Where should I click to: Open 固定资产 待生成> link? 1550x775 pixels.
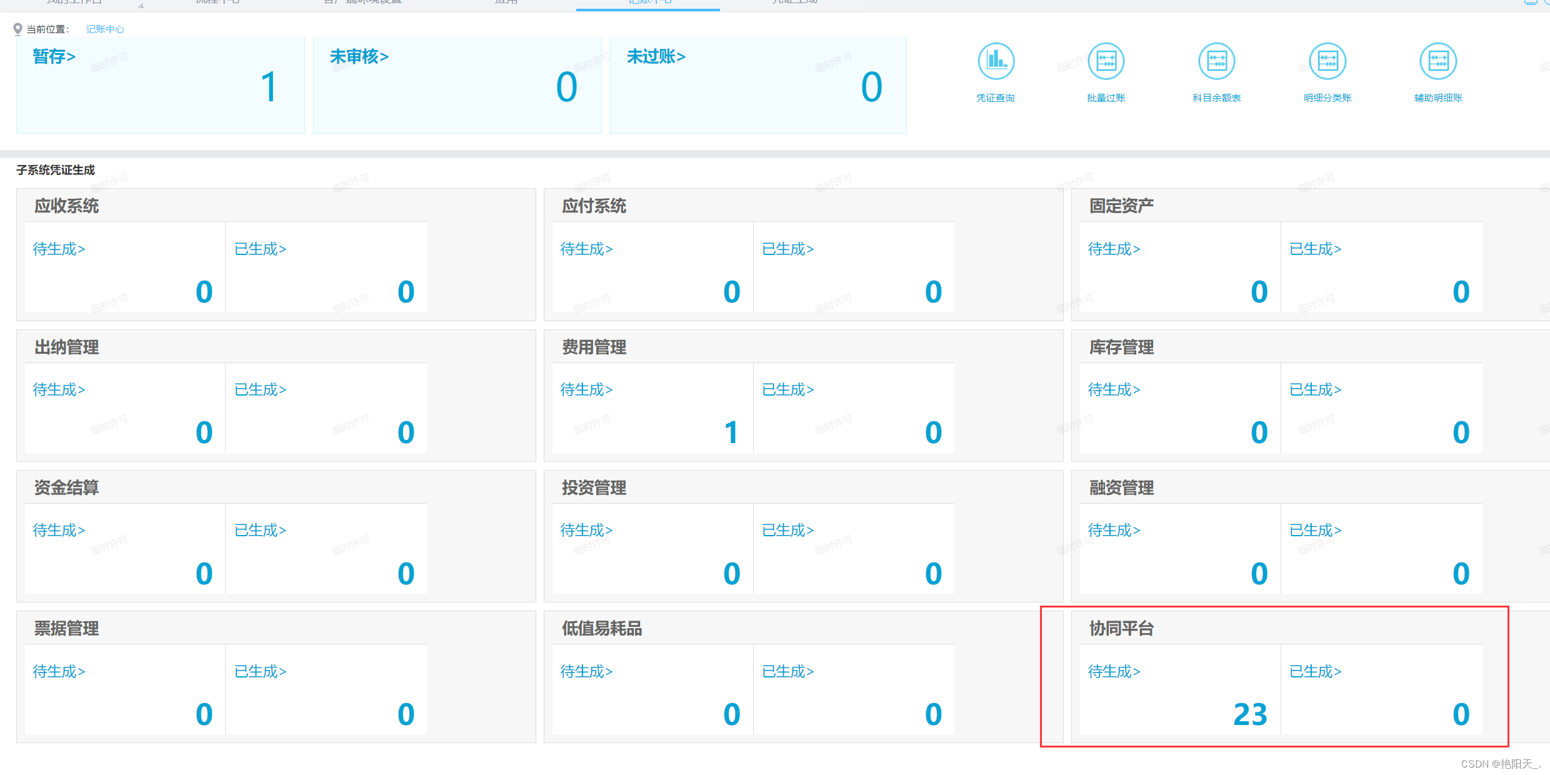click(x=1114, y=249)
